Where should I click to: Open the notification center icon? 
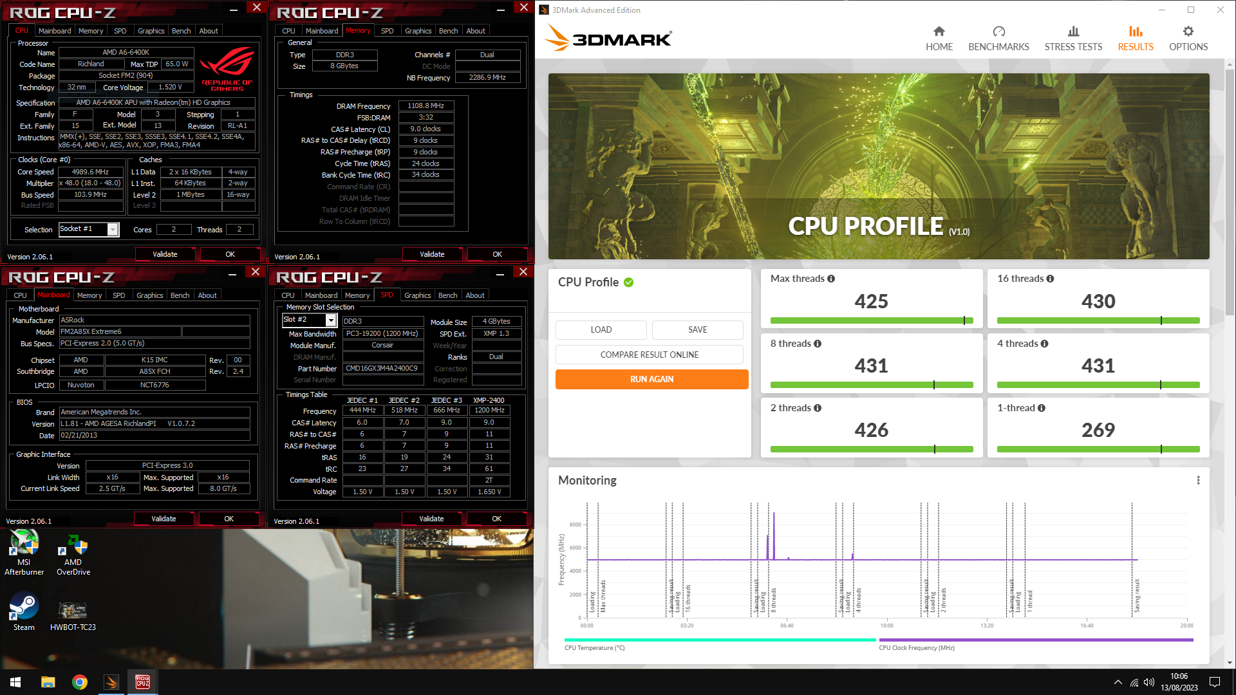(x=1215, y=682)
